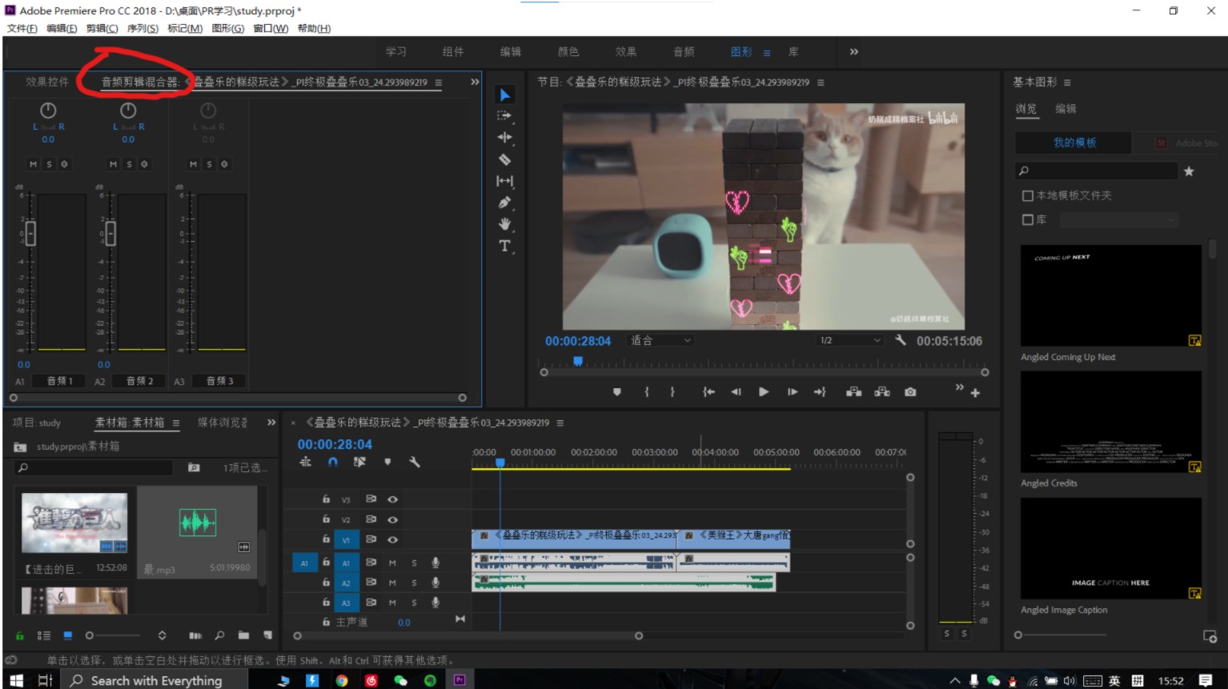Switch to the 颜色 workspace
1228x689 pixels.
[568, 52]
